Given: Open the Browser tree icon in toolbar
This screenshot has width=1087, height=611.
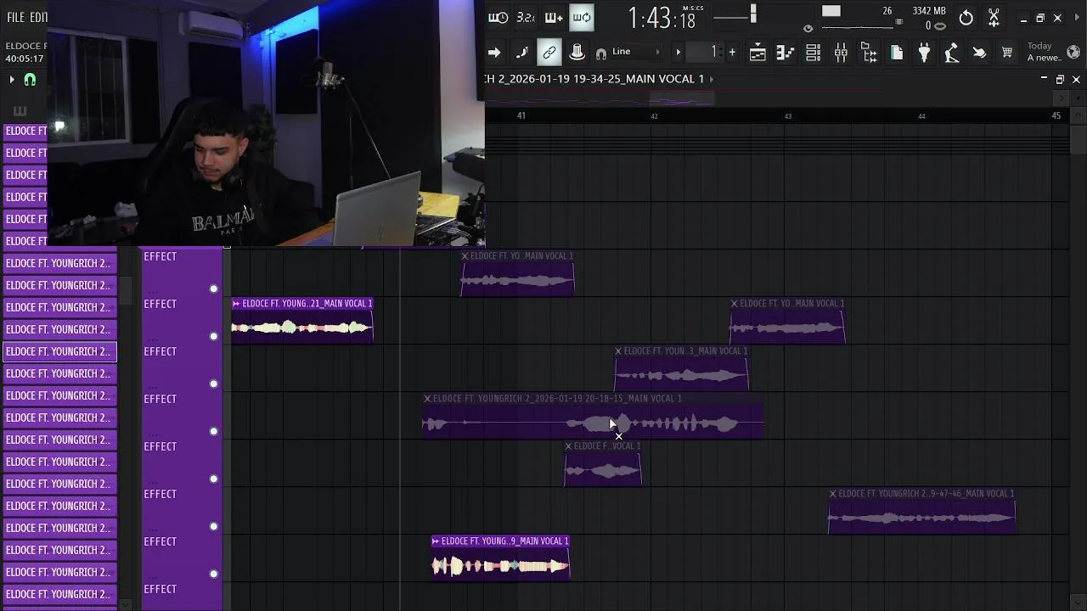Looking at the screenshot, I should [x=869, y=53].
